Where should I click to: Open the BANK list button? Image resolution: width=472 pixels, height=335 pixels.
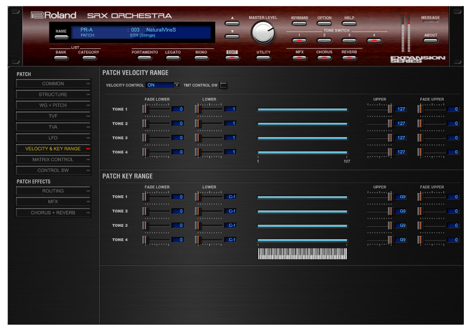point(61,58)
